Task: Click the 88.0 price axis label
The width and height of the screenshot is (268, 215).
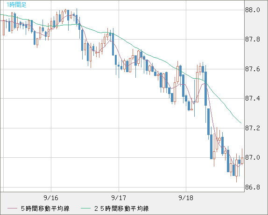Action: click(253, 10)
